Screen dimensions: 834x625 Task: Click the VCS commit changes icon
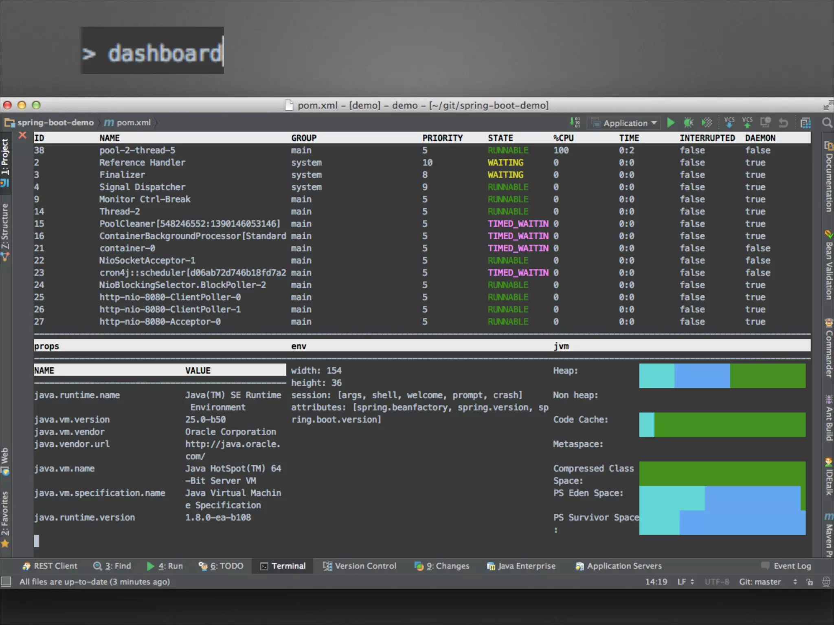[x=747, y=122]
